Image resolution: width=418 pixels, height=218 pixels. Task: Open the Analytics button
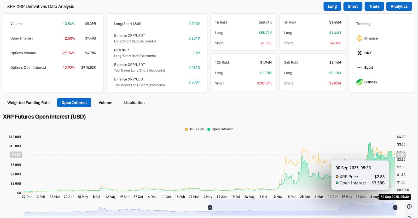click(399, 6)
